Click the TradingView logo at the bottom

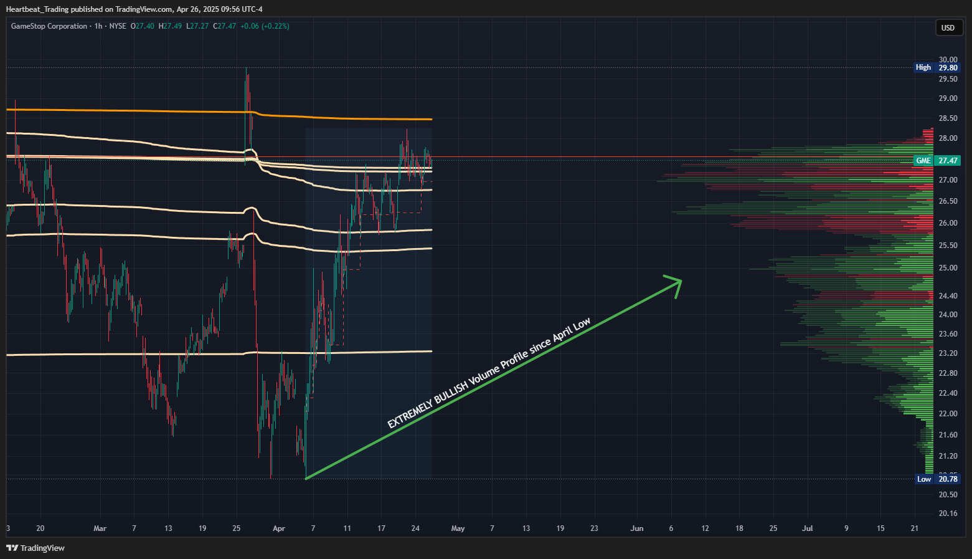pyautogui.click(x=35, y=548)
